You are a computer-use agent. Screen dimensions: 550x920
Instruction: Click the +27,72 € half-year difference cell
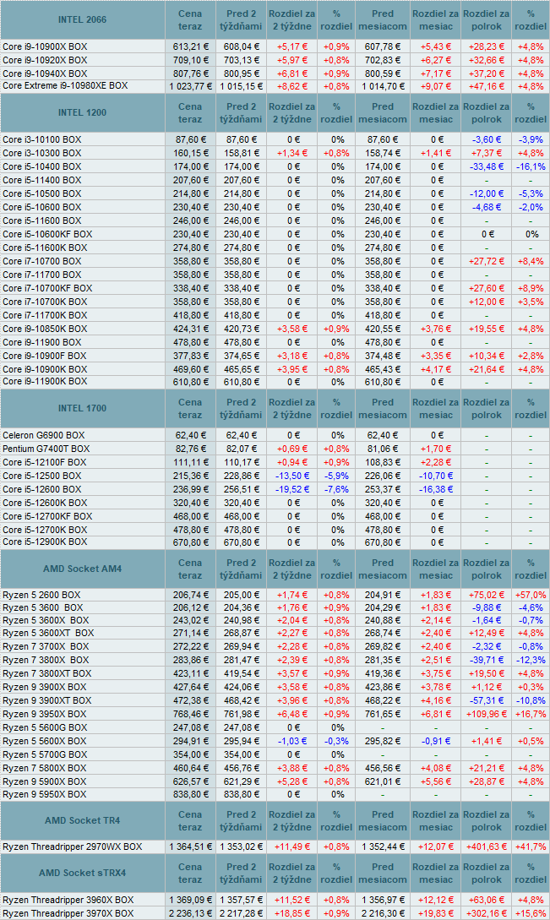[487, 261]
